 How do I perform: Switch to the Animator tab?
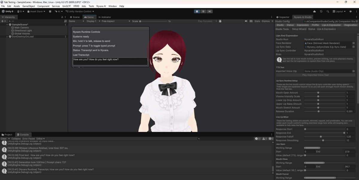104,17
